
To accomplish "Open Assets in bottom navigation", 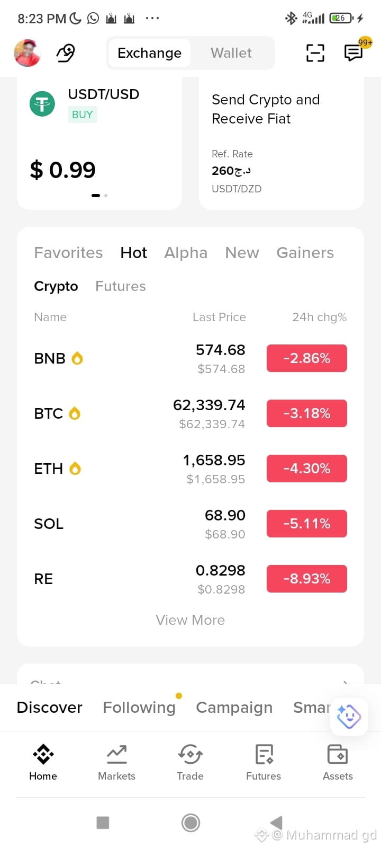I will click(x=338, y=762).
